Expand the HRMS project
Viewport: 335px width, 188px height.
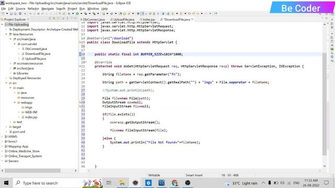[x=2, y=137]
